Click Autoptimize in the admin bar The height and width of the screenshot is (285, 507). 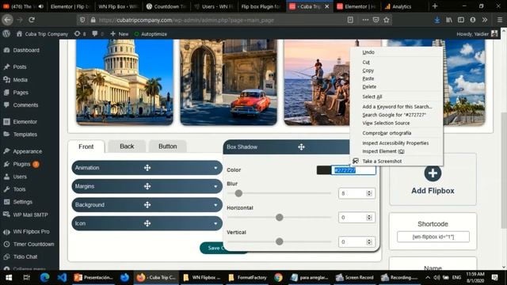pyautogui.click(x=151, y=34)
